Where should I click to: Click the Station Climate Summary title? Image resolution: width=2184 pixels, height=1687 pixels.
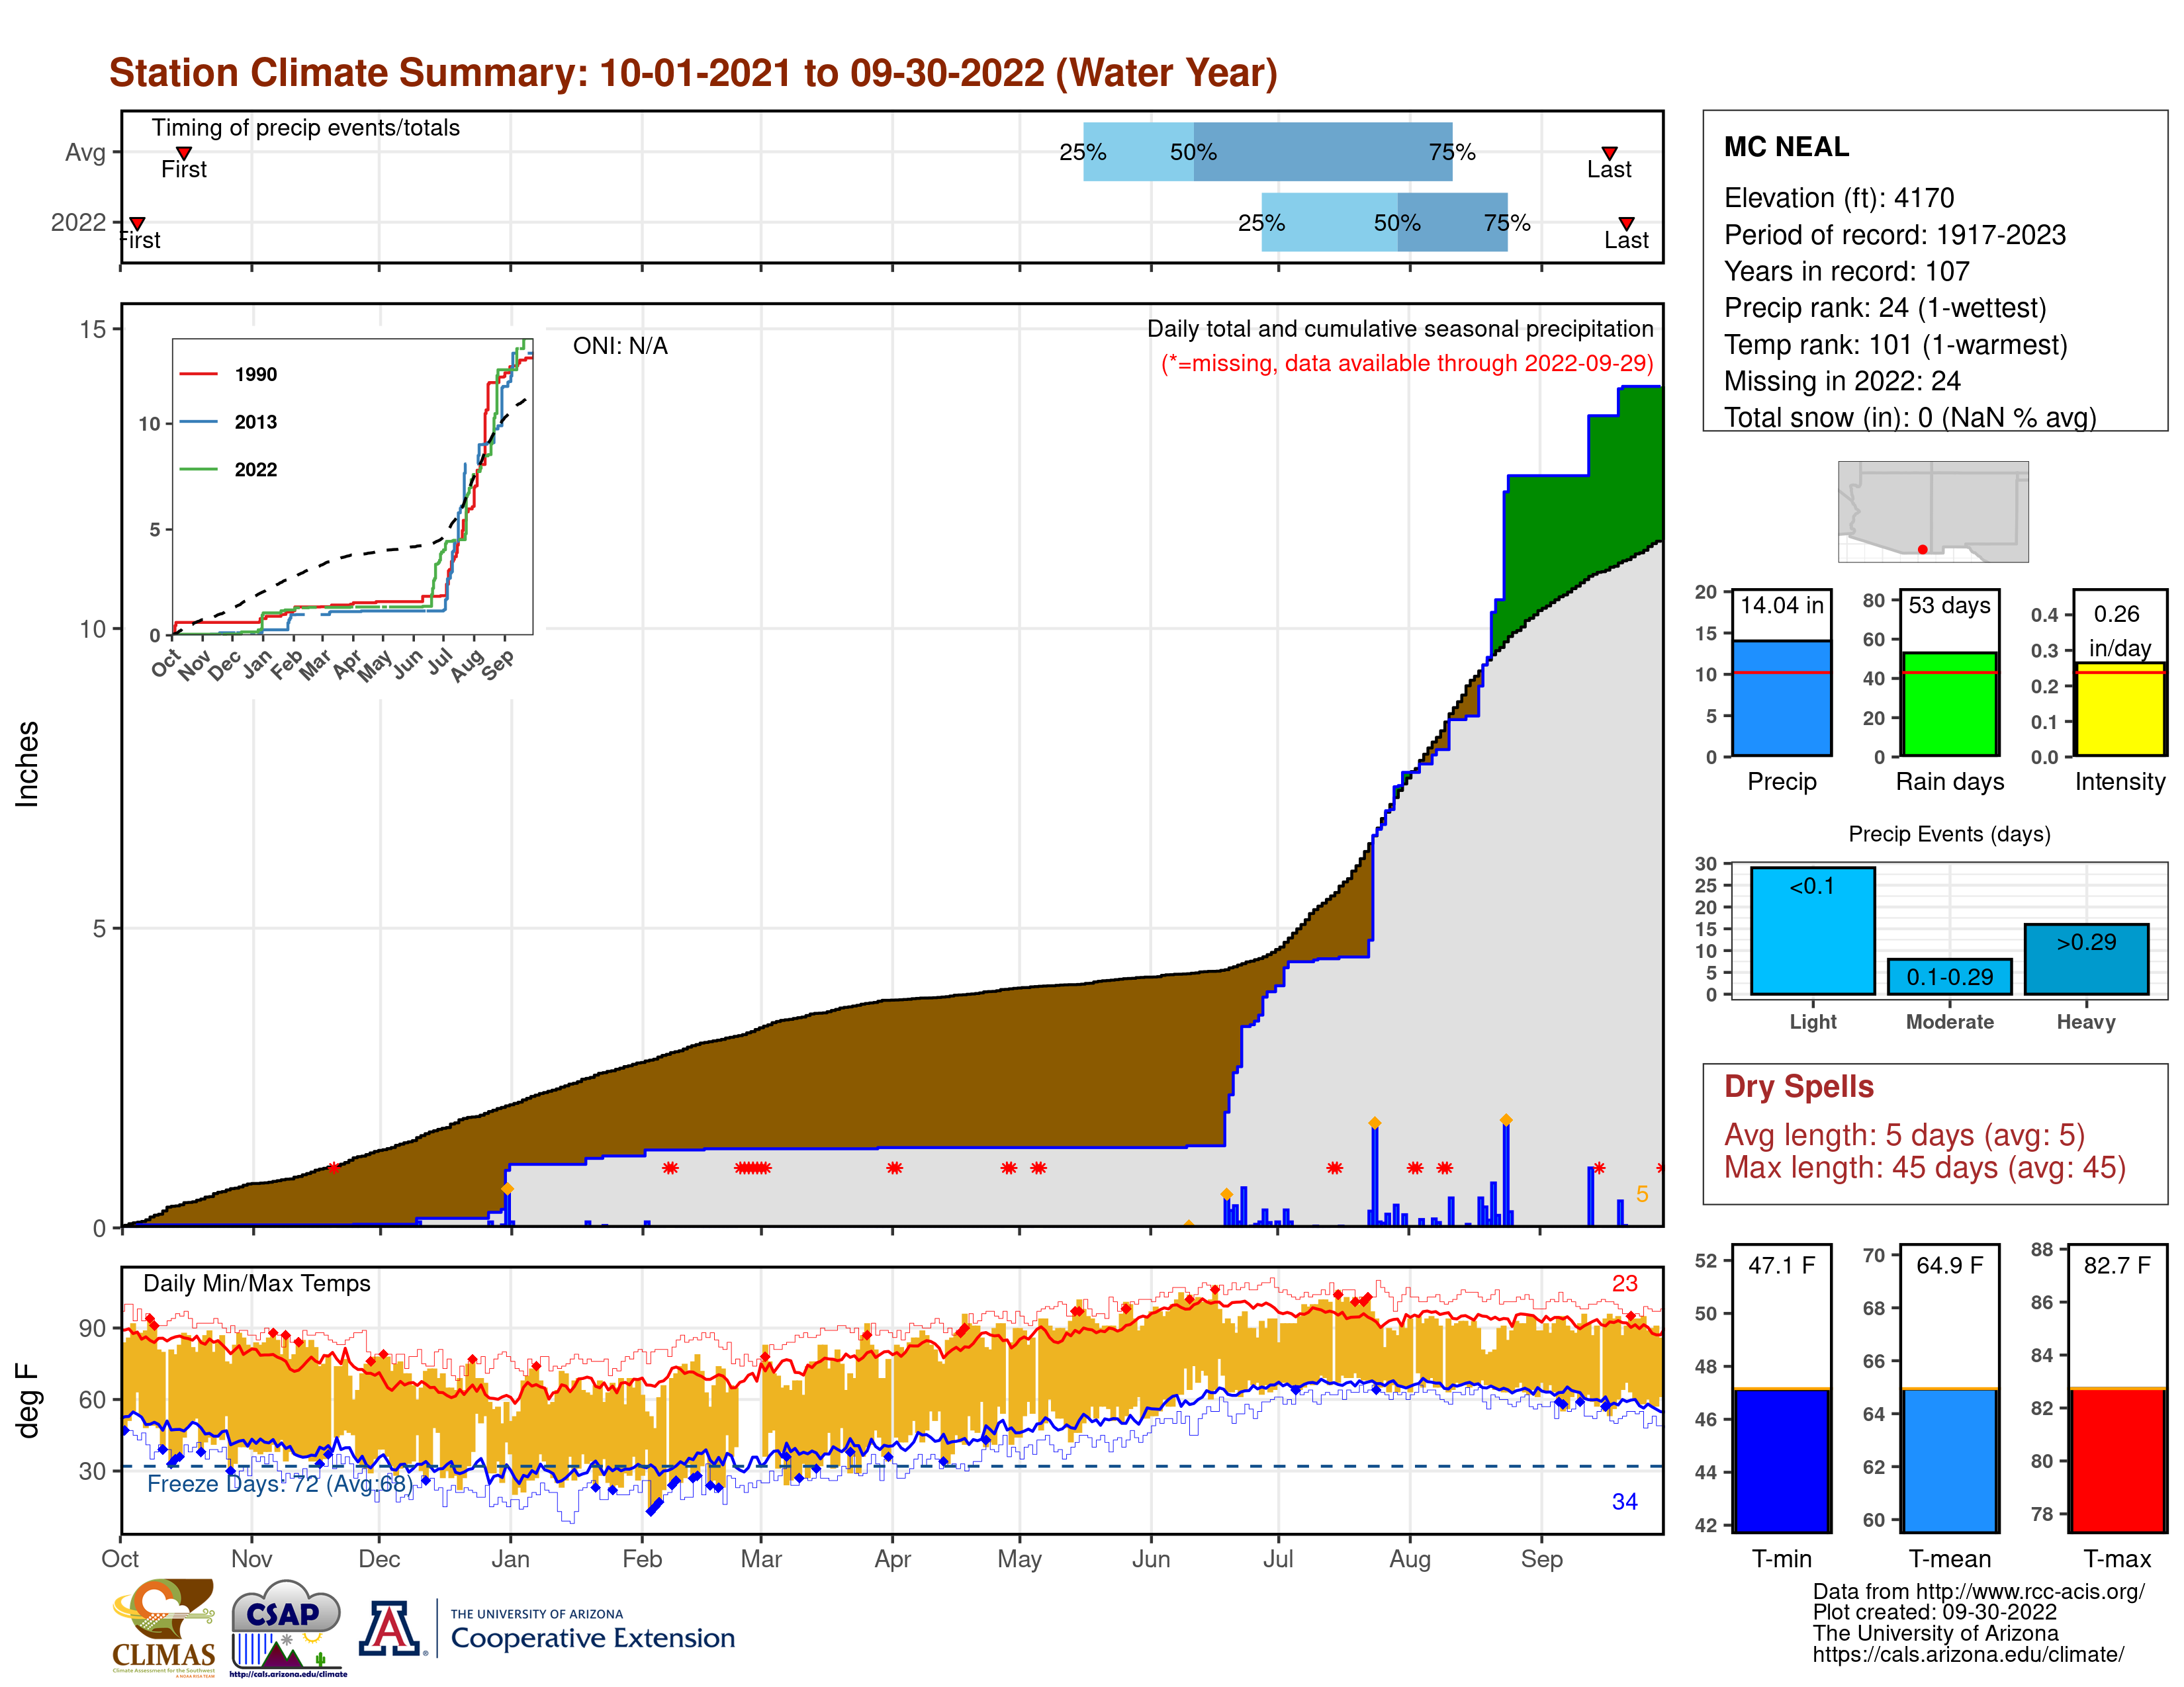tap(693, 73)
